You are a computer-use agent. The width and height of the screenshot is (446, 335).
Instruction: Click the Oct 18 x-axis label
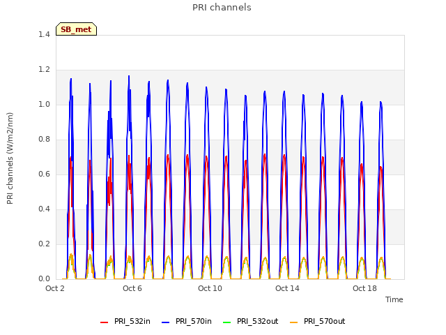364,288
